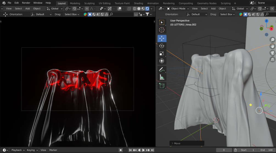This screenshot has height=153, width=276.
Task: Select the Measure ruler tool
Action: [162, 77]
